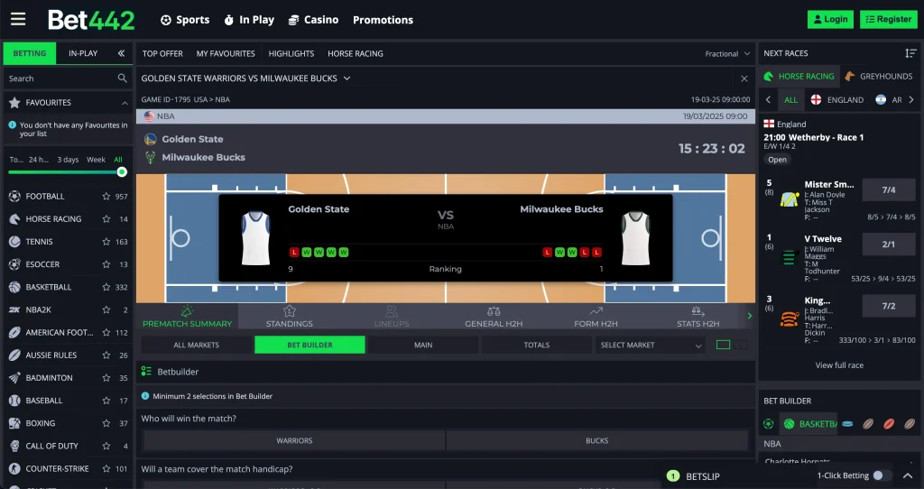Set time filter to 3 days
Image resolution: width=924 pixels, height=489 pixels.
click(x=68, y=160)
